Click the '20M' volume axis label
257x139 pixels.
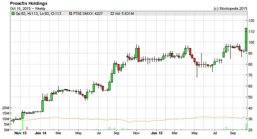click(x=6, y=108)
